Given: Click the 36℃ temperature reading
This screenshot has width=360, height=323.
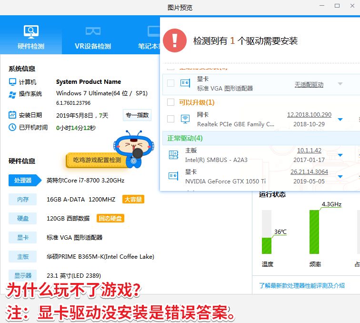Looking at the screenshot, I should click(x=280, y=232).
